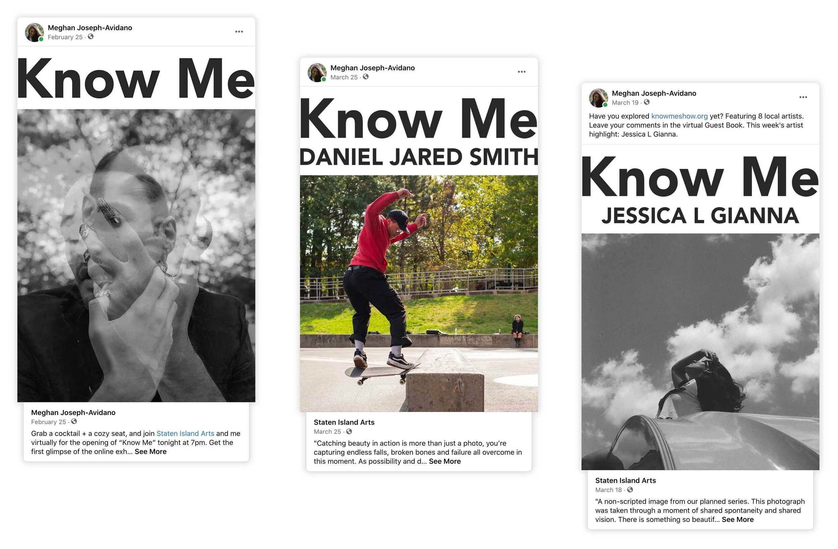Open the Jessica L Gianna cloud photo
Image resolution: width=838 pixels, height=549 pixels.
pyautogui.click(x=700, y=352)
